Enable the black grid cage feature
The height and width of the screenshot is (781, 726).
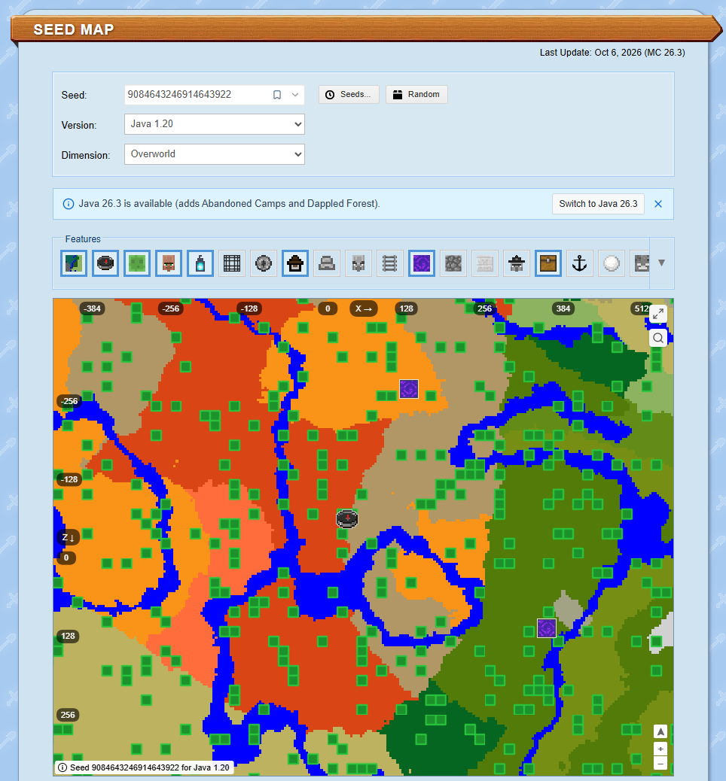pyautogui.click(x=232, y=263)
